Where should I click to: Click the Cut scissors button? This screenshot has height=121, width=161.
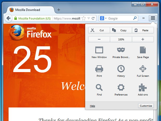point(99,30)
